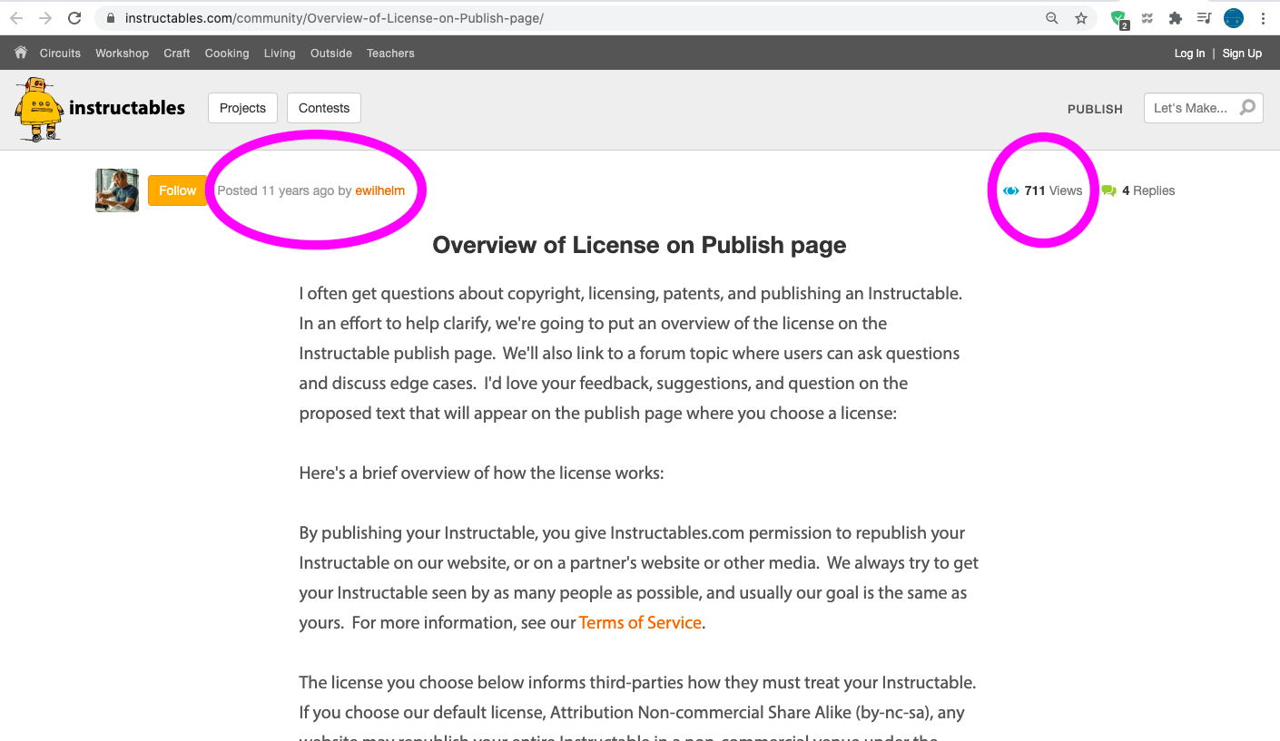Open the Chrome profile avatar

click(x=1234, y=18)
